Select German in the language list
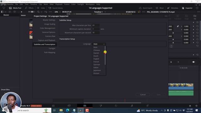Screen dimensions: 201x113 point(97,65)
